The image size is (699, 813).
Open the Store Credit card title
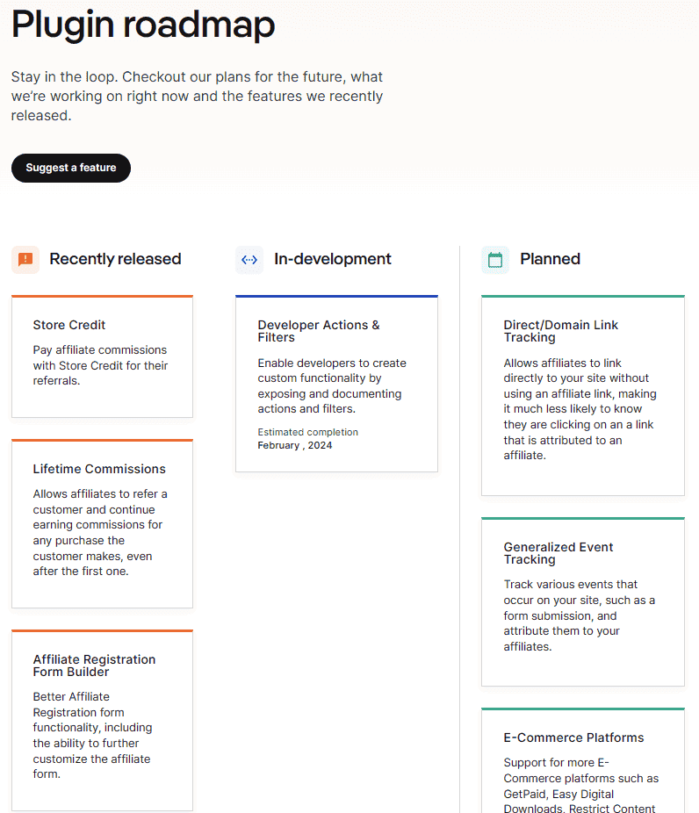click(x=69, y=325)
